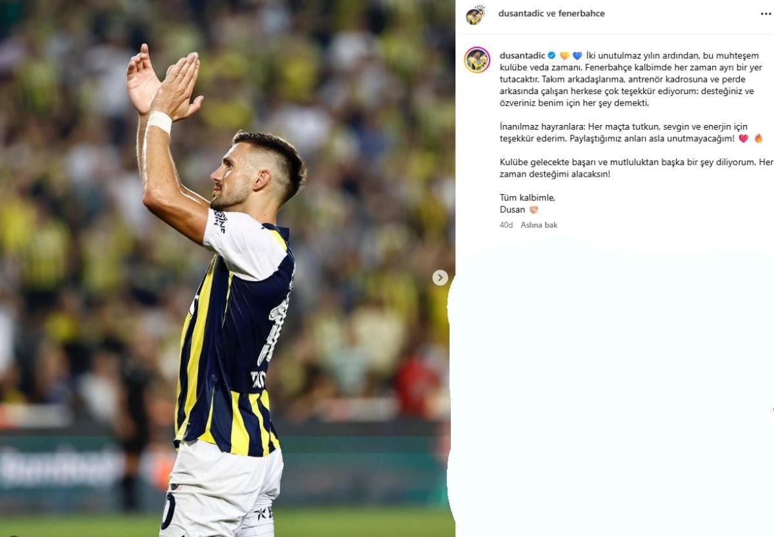The width and height of the screenshot is (774, 537).
Task: Click the yellow heart emoji in the caption
Action: pyautogui.click(x=564, y=56)
